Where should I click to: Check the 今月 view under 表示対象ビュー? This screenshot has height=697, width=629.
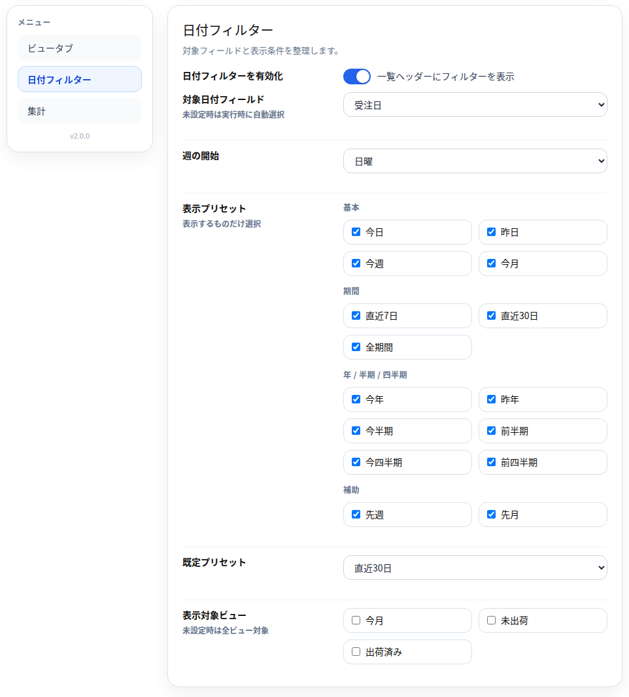coord(356,620)
